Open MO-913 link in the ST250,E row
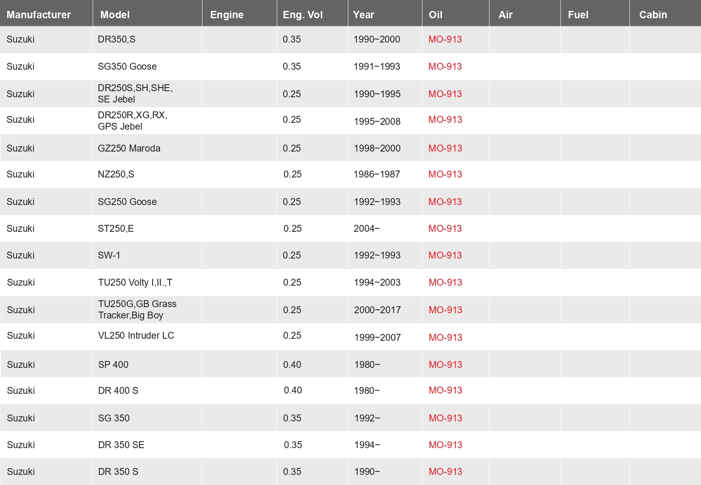This screenshot has height=485, width=701. tap(445, 229)
